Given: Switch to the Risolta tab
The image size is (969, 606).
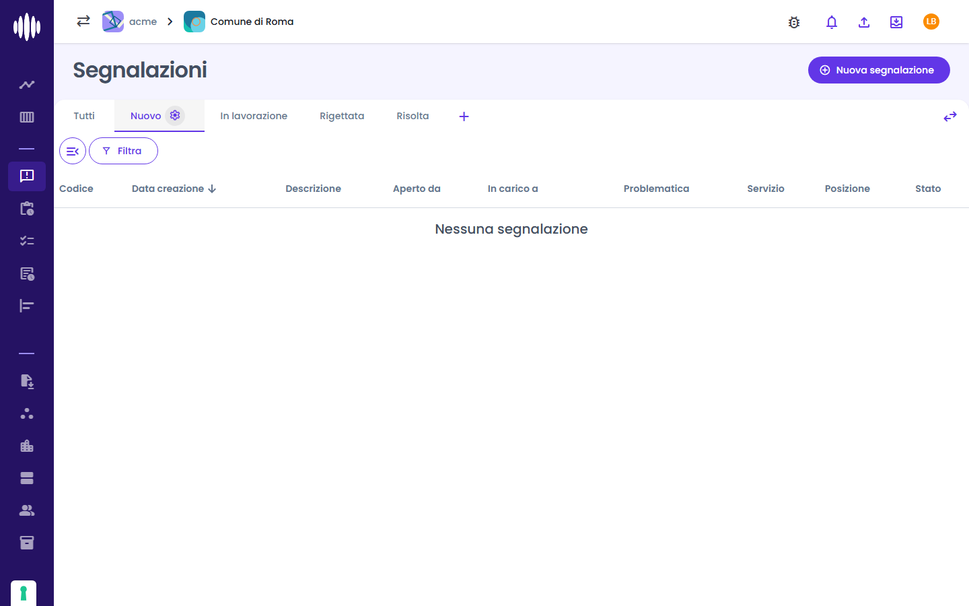Looking at the screenshot, I should click(x=412, y=116).
